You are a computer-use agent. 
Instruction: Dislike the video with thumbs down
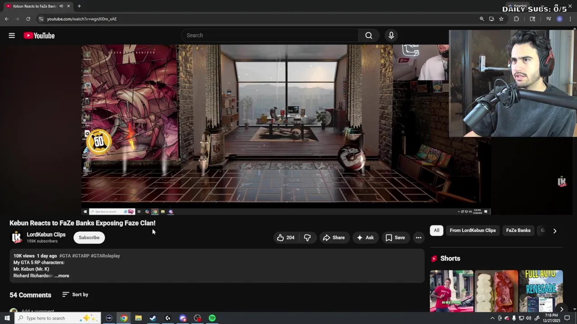[x=307, y=238]
